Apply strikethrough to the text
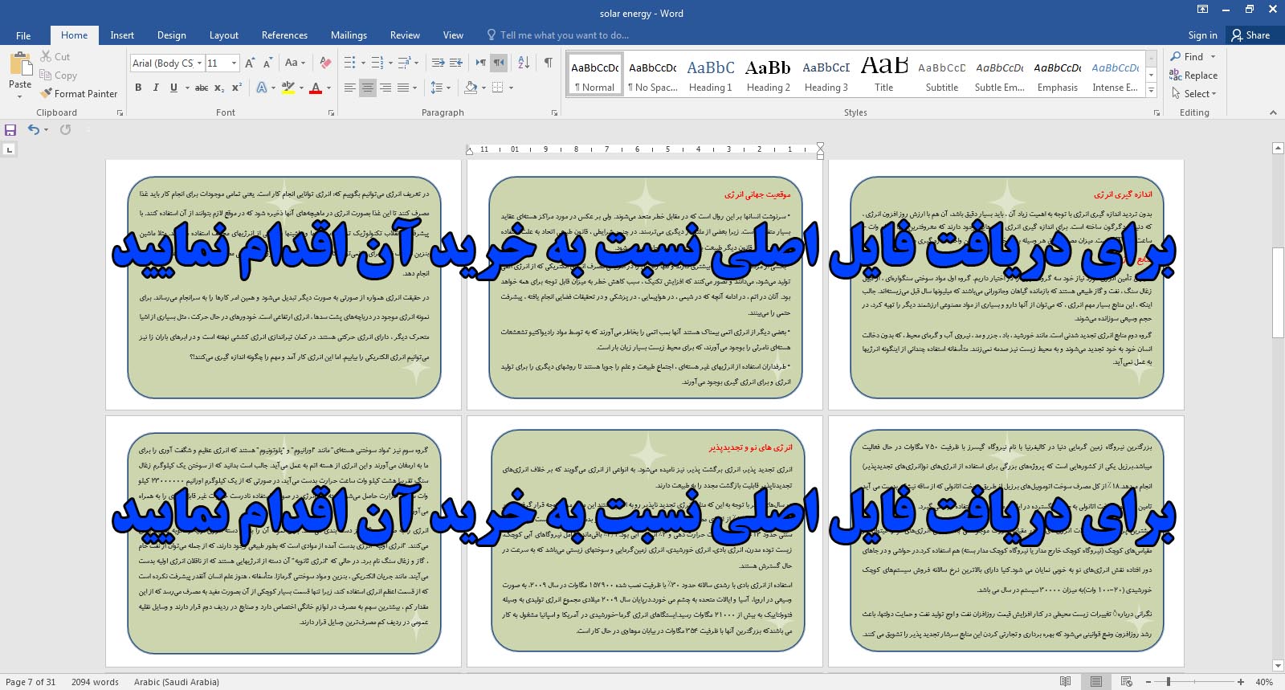Screen dimensions: 1285x690 pyautogui.click(x=202, y=88)
